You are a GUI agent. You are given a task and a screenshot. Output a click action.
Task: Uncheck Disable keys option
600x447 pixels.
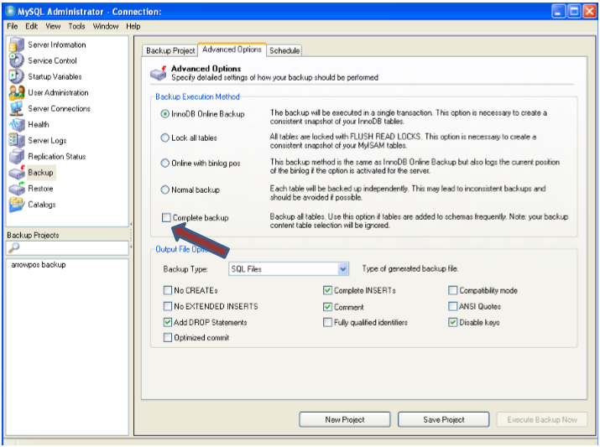452,322
